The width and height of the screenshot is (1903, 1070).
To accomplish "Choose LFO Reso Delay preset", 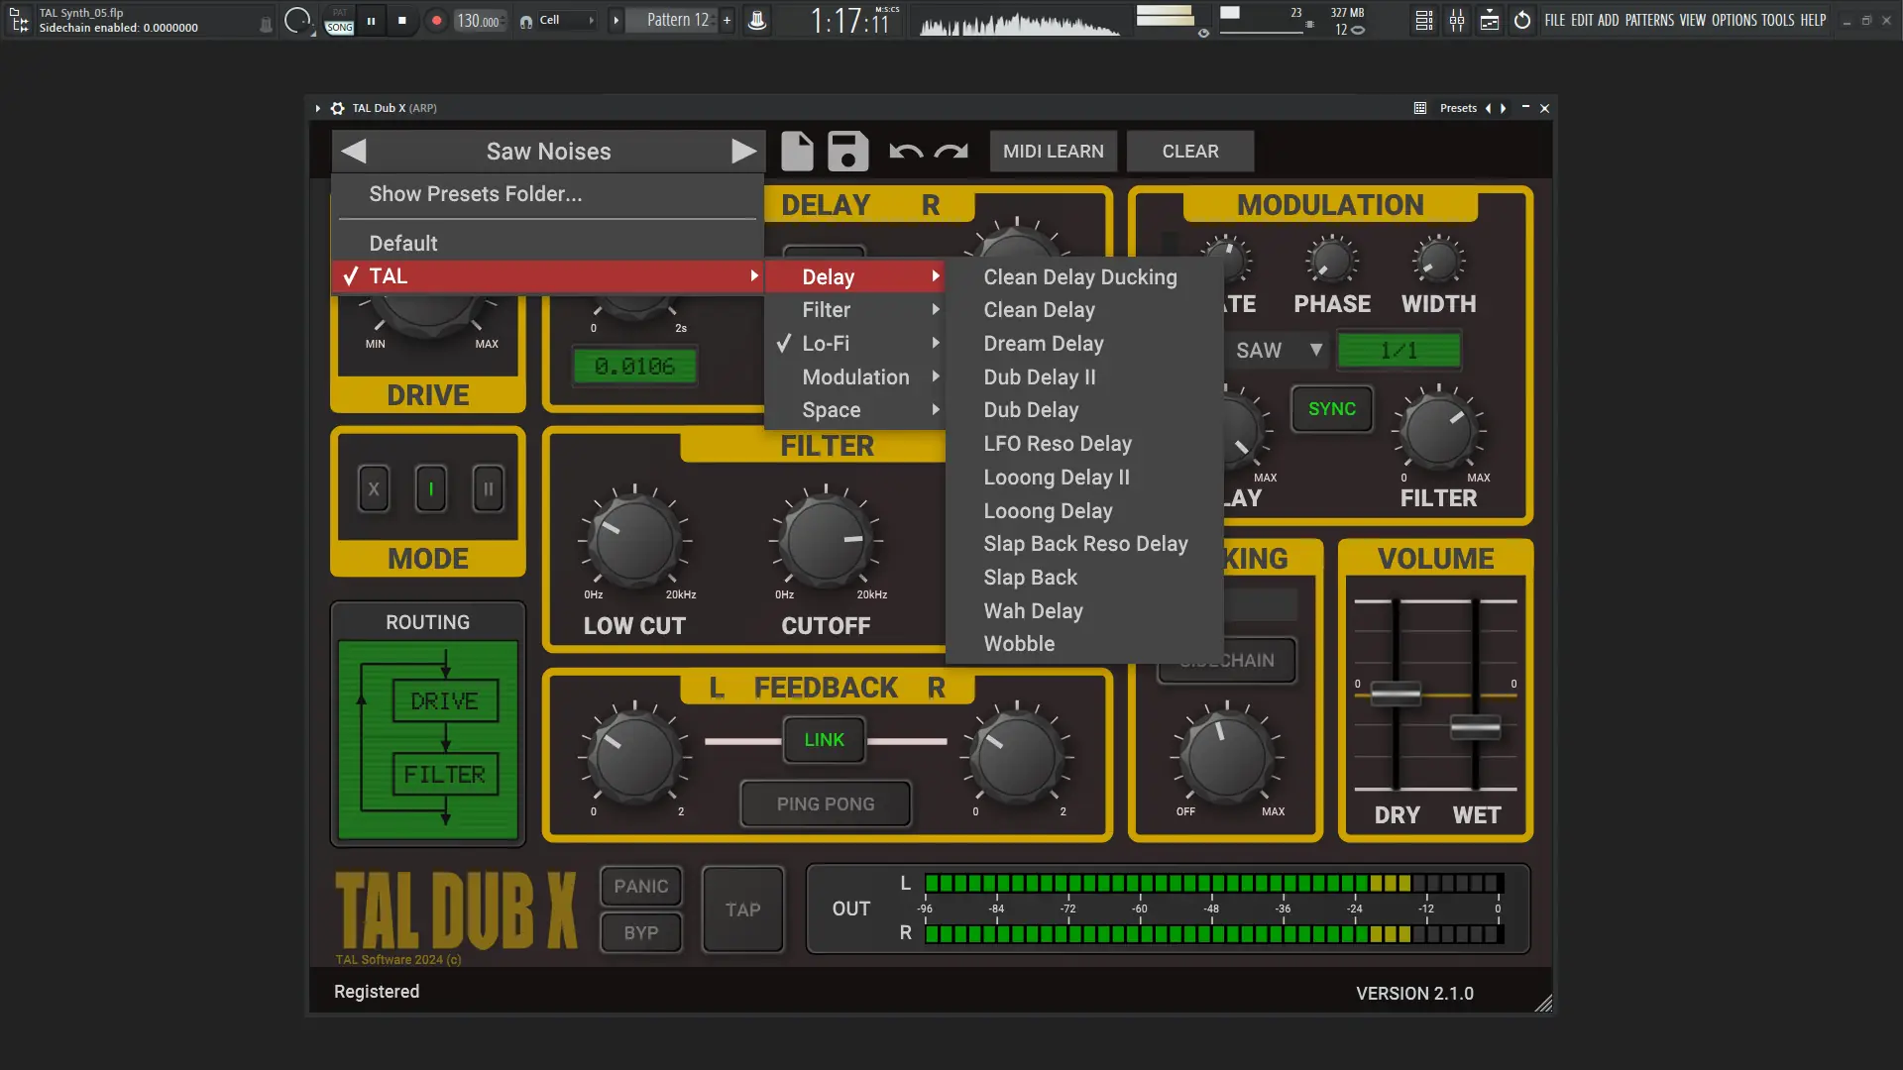I will coord(1084,444).
